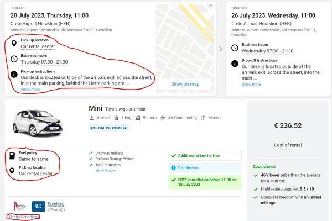Screen dimensions: 332x221
Task: Expand the features list with show 5 more
Action: [105, 171]
